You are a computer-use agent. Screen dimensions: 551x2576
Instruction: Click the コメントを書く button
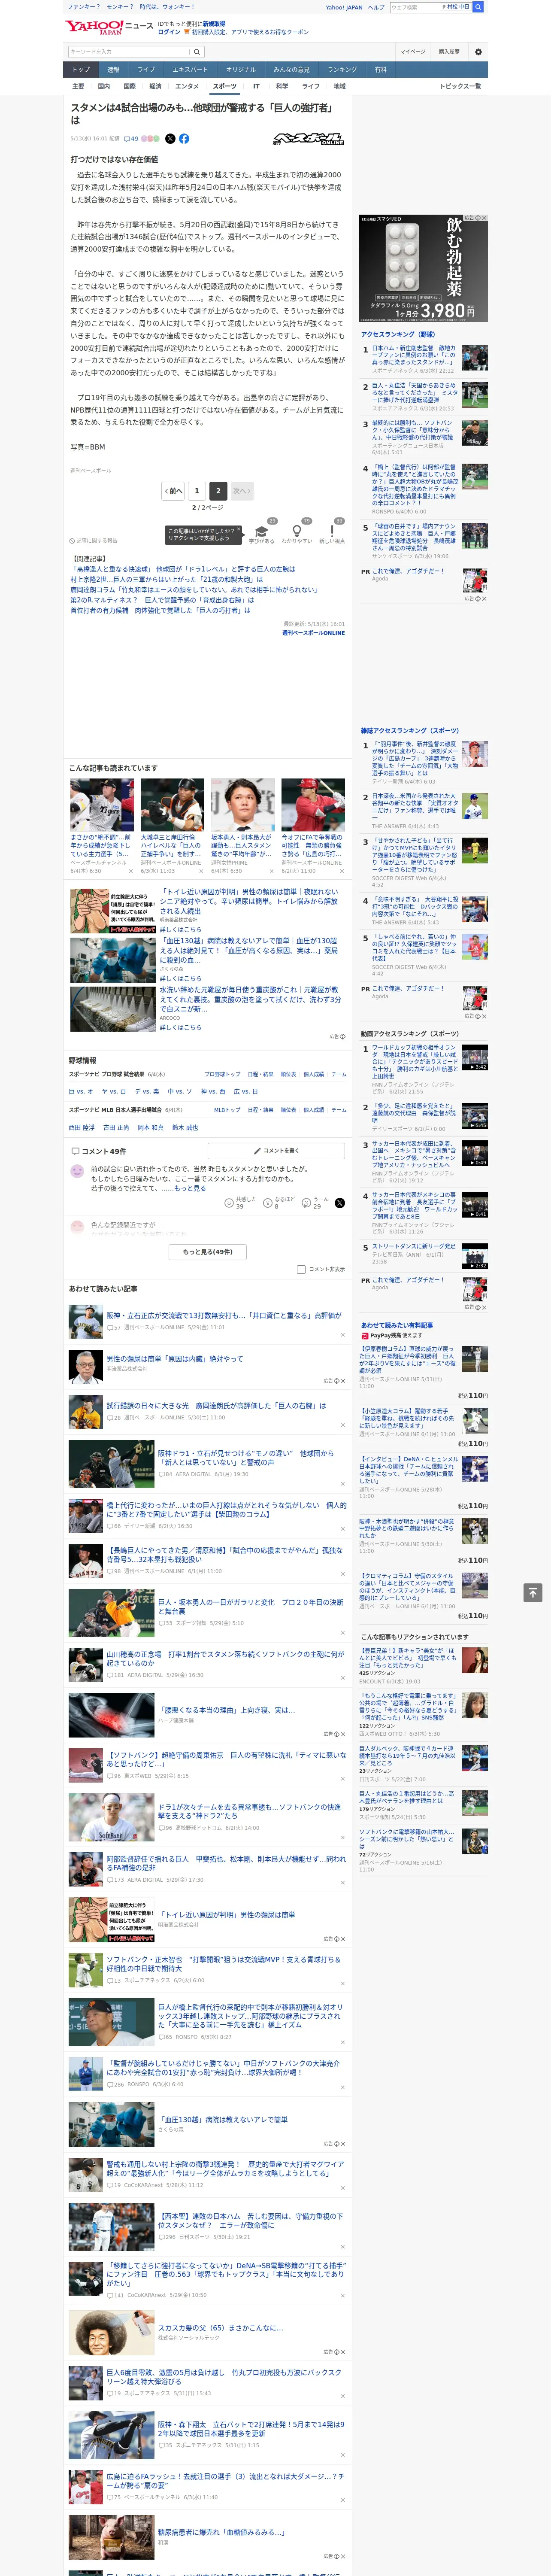[x=276, y=1151]
